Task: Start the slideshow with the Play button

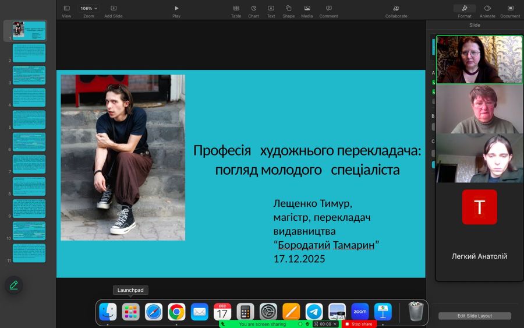Action: point(176,8)
